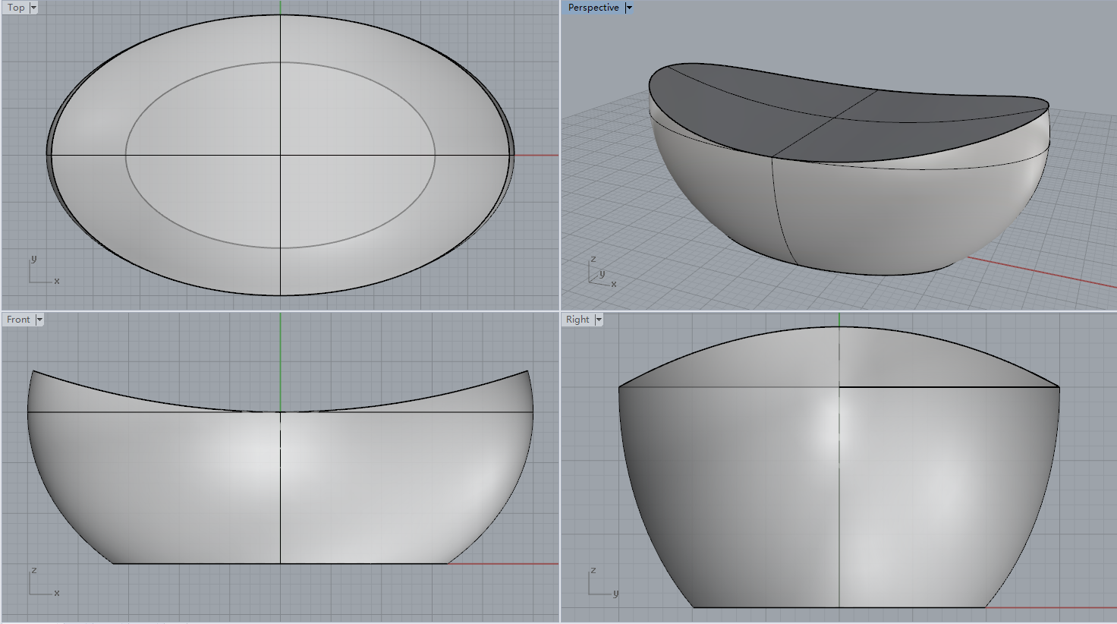Image resolution: width=1117 pixels, height=624 pixels.
Task: Activate the Top viewport title label
Action: tap(15, 8)
